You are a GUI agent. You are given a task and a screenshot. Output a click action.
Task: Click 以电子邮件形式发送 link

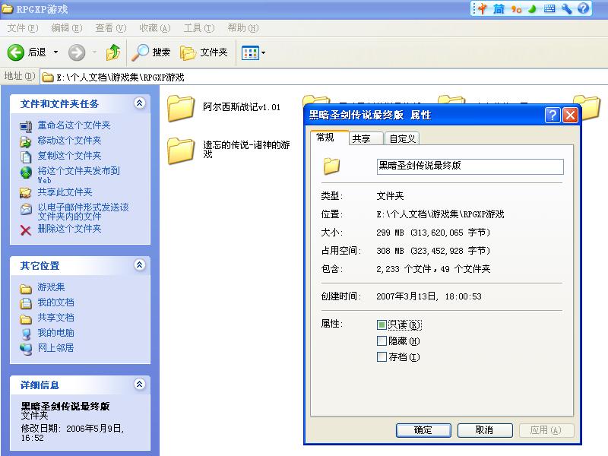click(x=84, y=211)
